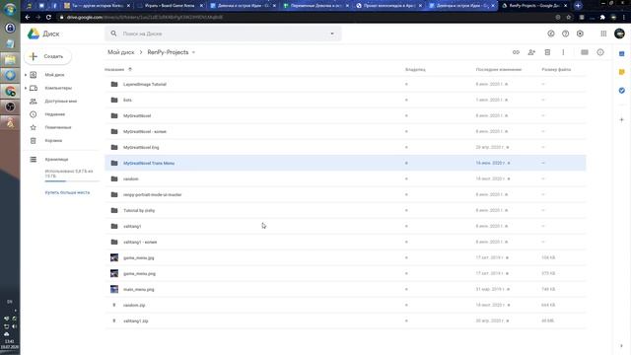This screenshot has height=355, width=631.
Task: Click the game_menu.png thumbnail
Action: click(x=114, y=273)
